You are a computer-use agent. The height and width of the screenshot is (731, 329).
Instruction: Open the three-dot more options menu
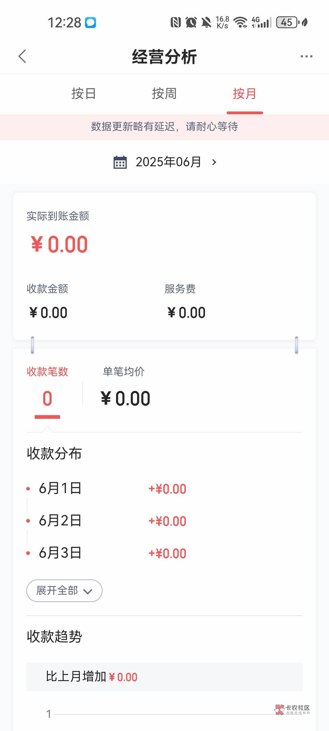click(x=306, y=56)
